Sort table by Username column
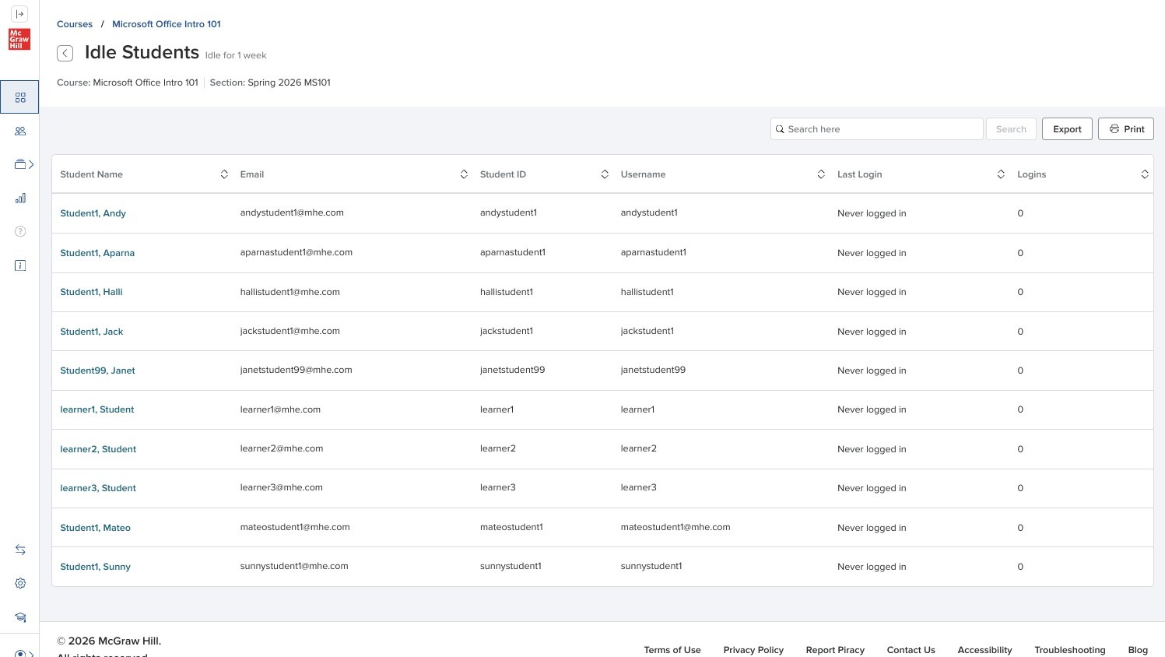 (821, 174)
